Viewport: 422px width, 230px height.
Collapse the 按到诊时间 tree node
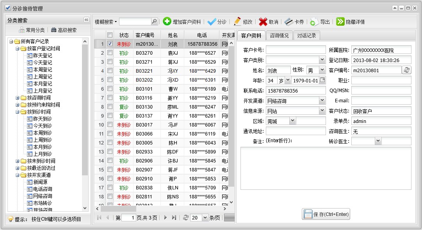tap(17, 112)
